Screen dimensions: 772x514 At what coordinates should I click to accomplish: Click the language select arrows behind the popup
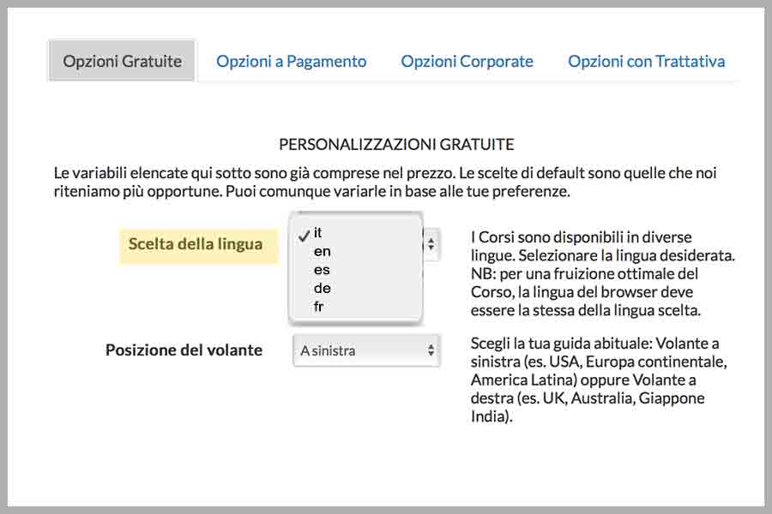tap(431, 244)
